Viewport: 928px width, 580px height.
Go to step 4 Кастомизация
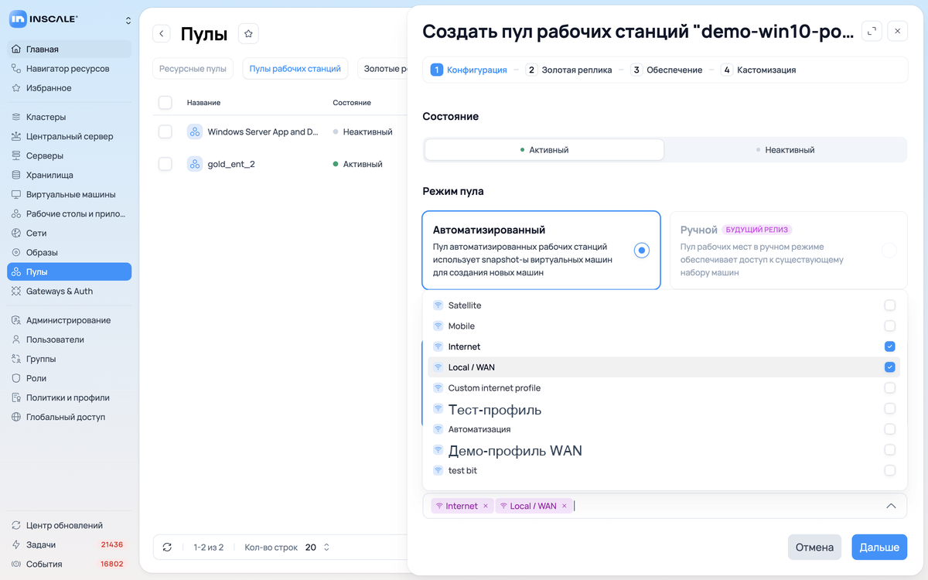[758, 70]
